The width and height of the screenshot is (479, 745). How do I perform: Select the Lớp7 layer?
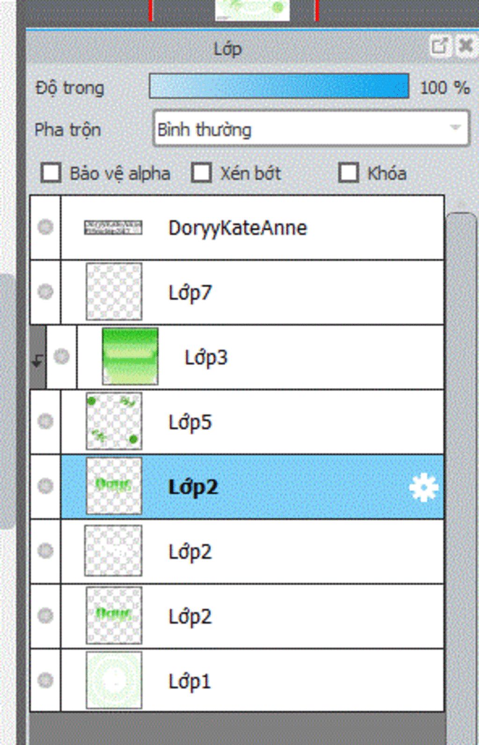tap(252, 292)
